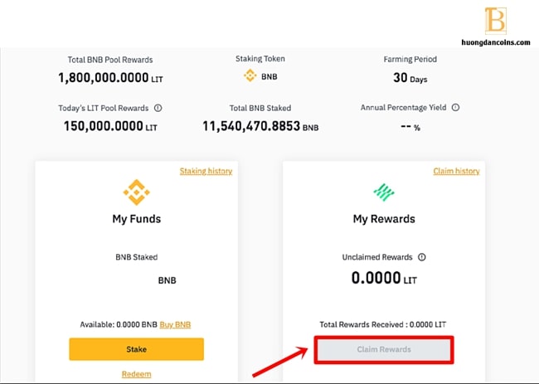Image resolution: width=539 pixels, height=384 pixels.
Task: Open the Staking history link
Action: [x=206, y=171]
